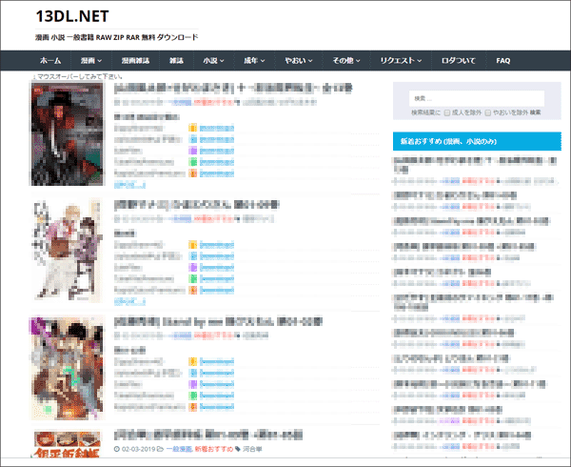Viewport: 571px width, 467px height.
Task: Click the 検索 search input field
Action: pos(477,98)
